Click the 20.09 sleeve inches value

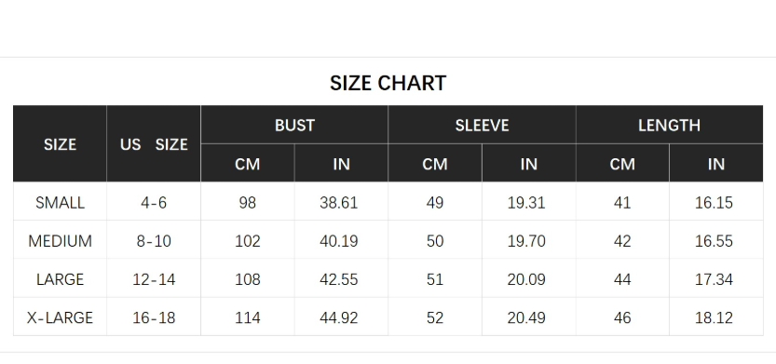(x=526, y=279)
